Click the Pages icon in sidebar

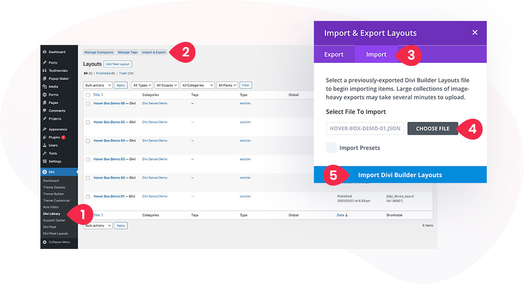tap(45, 103)
